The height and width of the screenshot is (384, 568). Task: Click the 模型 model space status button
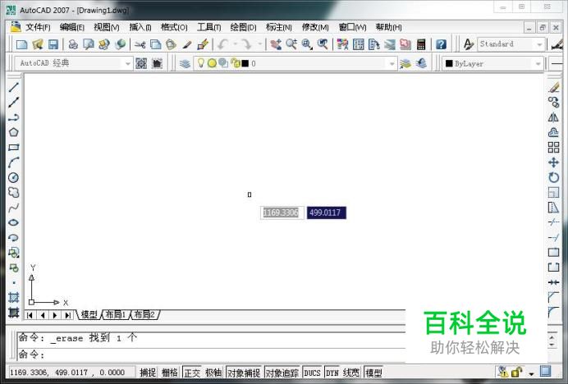(x=373, y=373)
